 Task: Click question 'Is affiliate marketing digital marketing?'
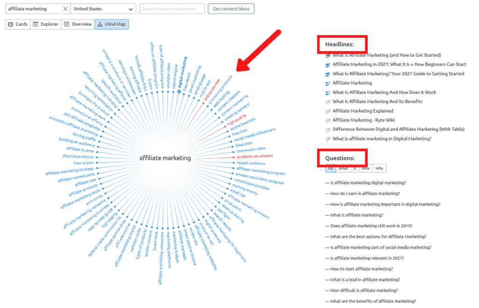[368, 183]
